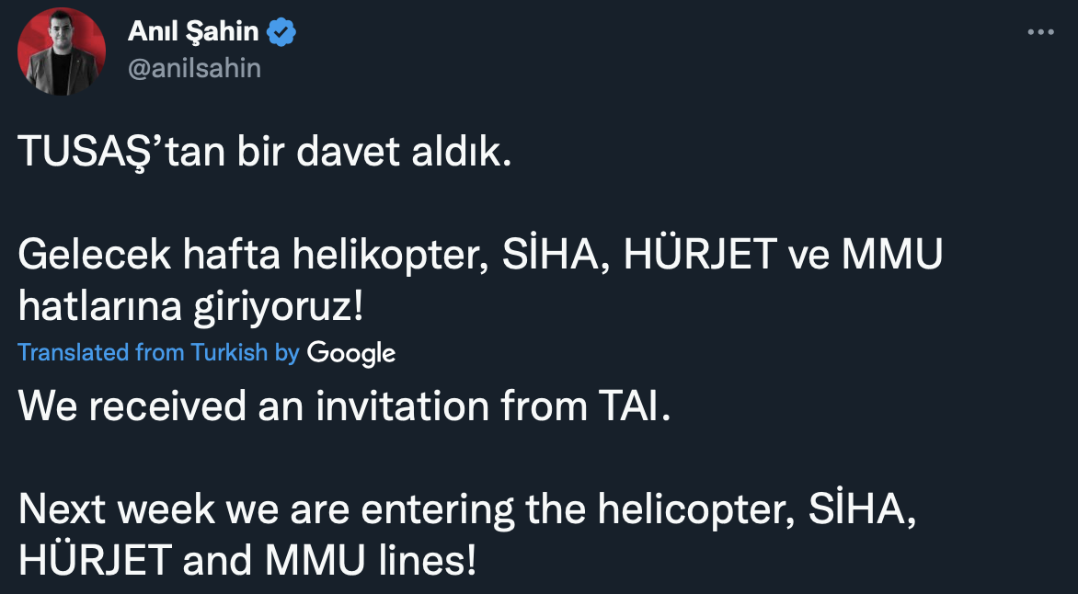Open the tweet's three-dot More options menu
Viewport: 1078px width, 594px height.
coord(1040,32)
